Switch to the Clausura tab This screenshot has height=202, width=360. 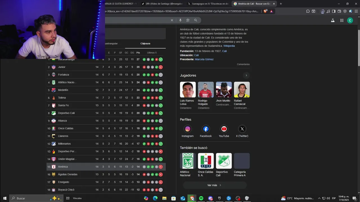click(x=145, y=43)
